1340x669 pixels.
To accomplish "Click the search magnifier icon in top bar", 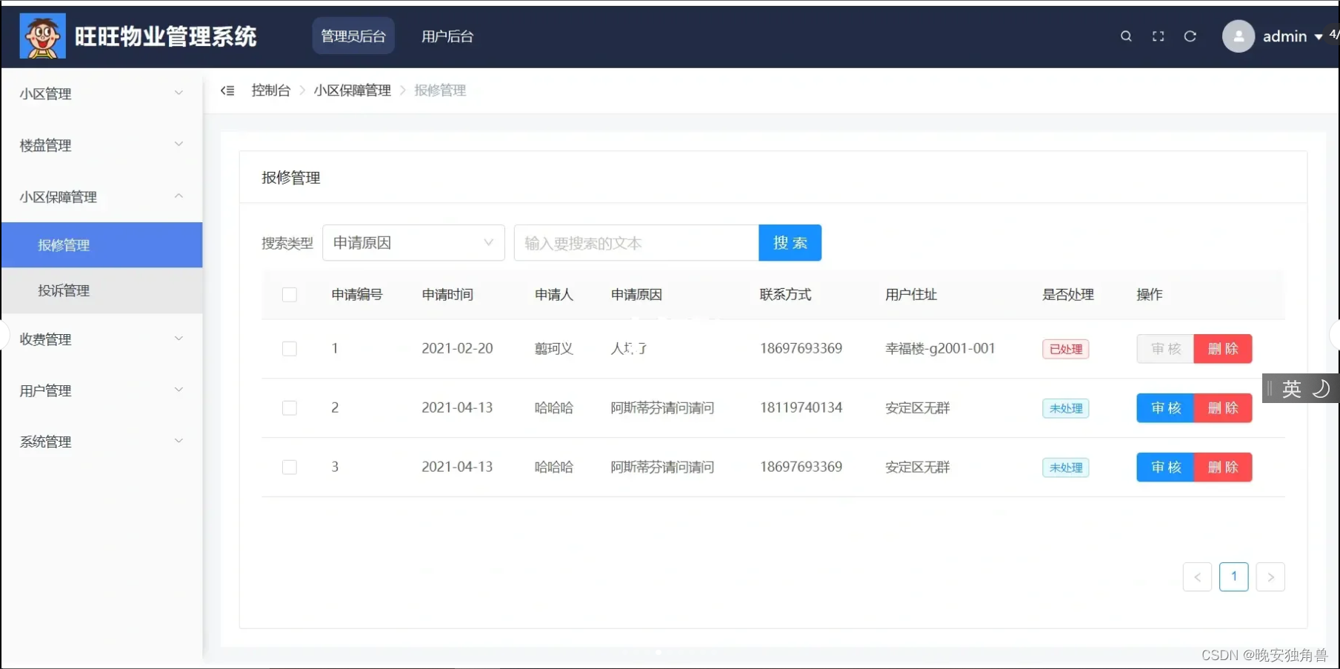I will [1125, 36].
